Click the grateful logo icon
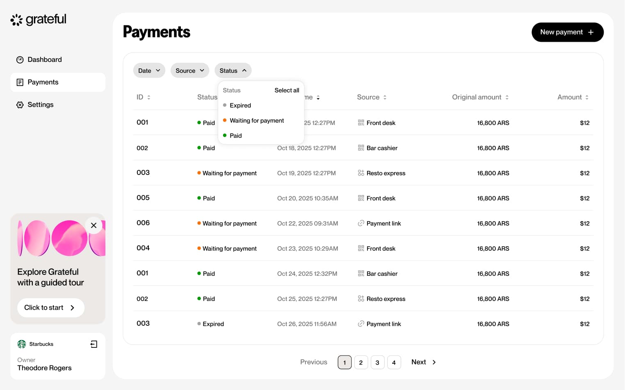 [16, 20]
